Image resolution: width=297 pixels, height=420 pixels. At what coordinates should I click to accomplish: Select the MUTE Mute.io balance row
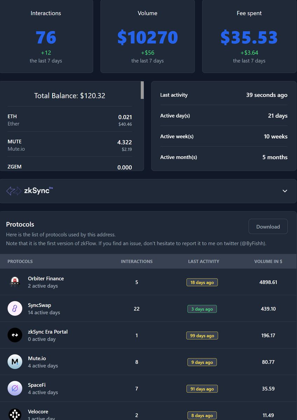pyautogui.click(x=70, y=145)
